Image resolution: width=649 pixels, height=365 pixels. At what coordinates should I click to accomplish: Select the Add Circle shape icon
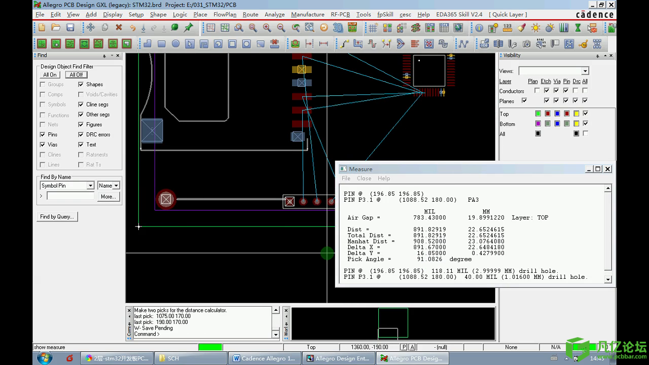click(175, 44)
